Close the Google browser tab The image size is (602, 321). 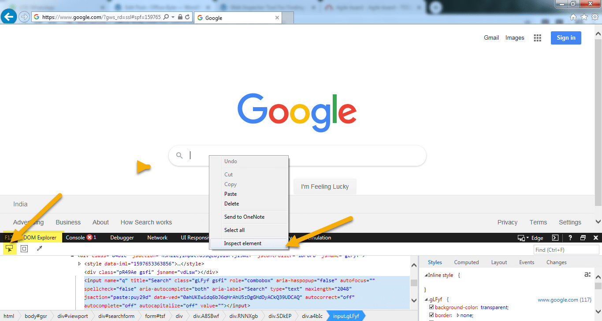pos(277,18)
